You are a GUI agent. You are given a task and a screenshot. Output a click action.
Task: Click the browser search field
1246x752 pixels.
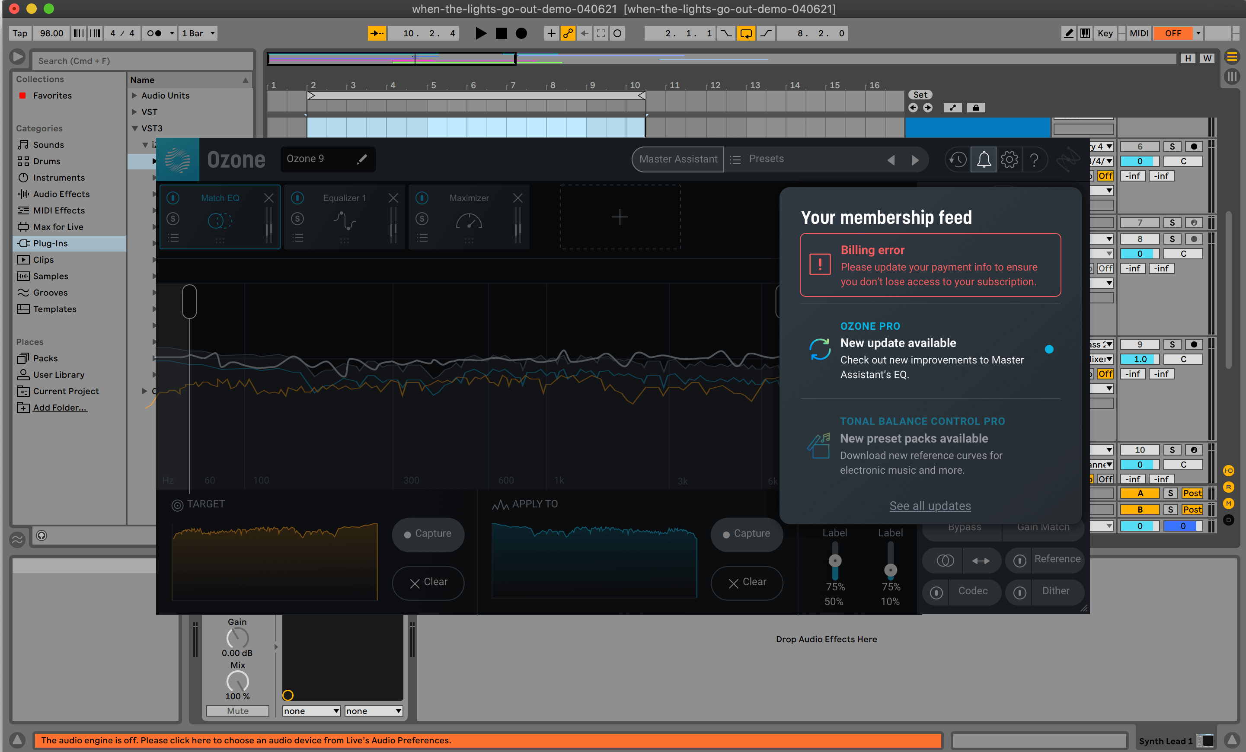tap(143, 61)
